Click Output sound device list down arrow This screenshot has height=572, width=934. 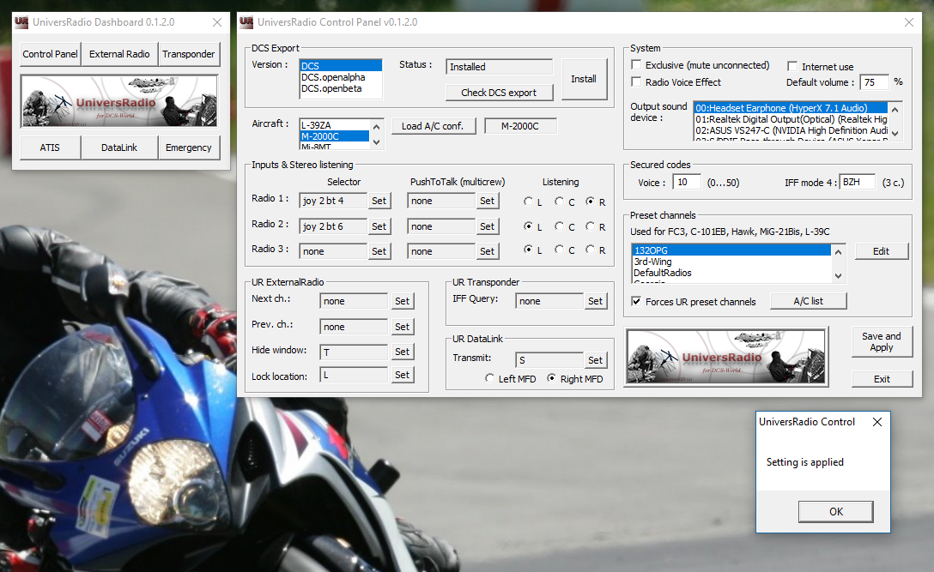tap(895, 133)
